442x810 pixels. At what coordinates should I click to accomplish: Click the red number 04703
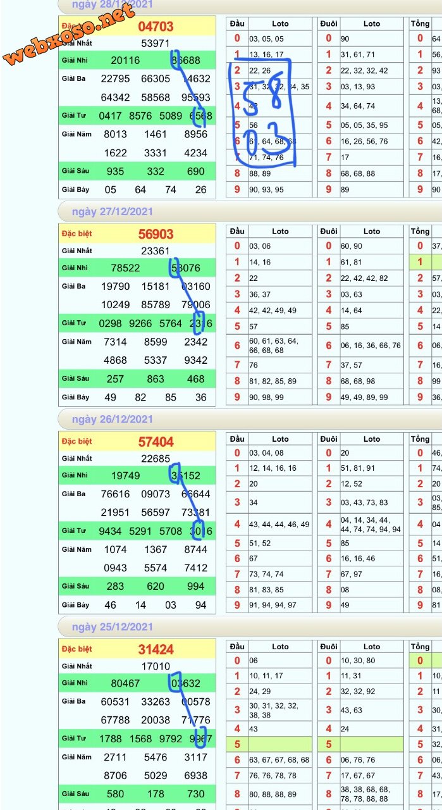point(156,27)
